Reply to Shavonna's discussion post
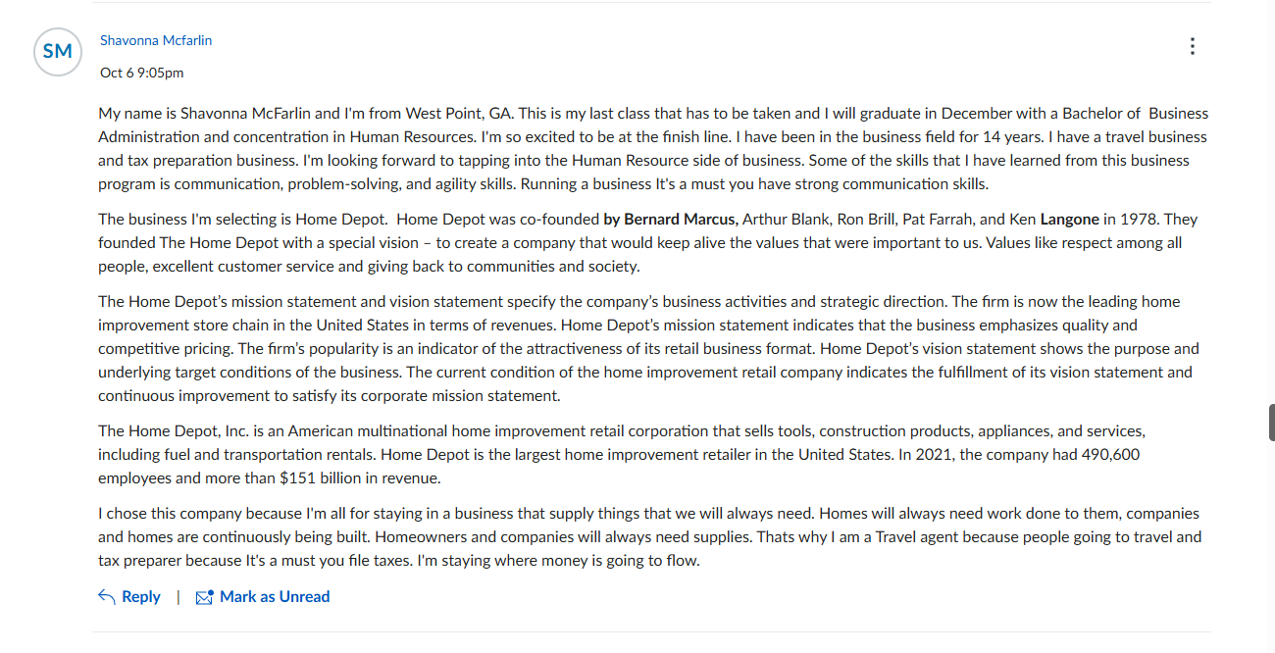The height and width of the screenshot is (653, 1275). click(129, 596)
